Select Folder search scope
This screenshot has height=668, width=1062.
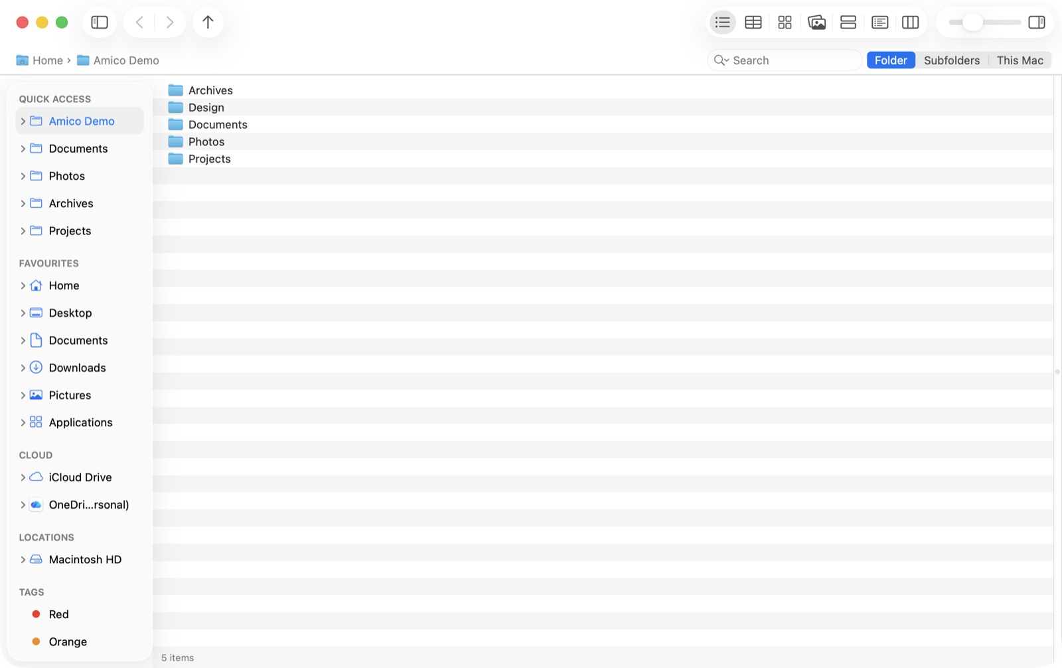[x=891, y=60]
